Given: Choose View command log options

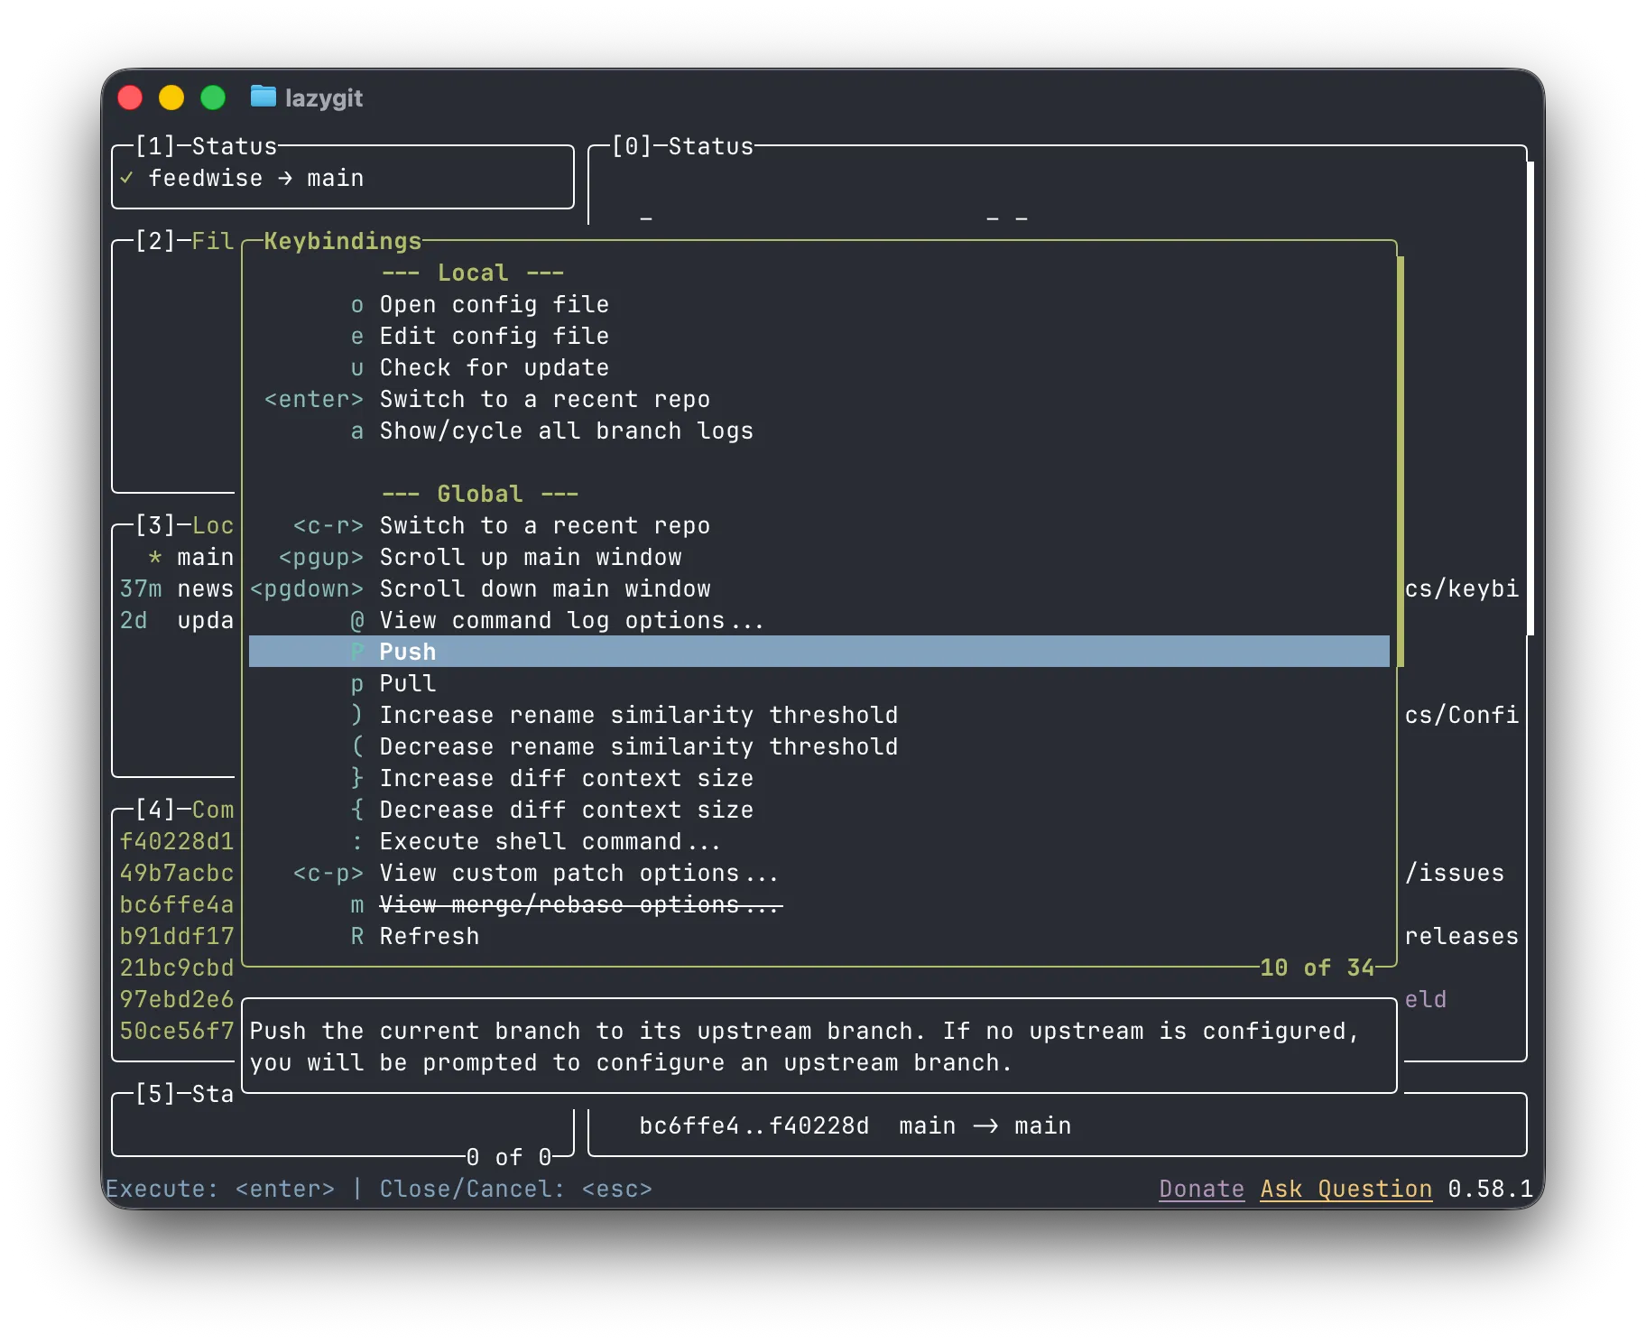Looking at the screenshot, I should [571, 620].
